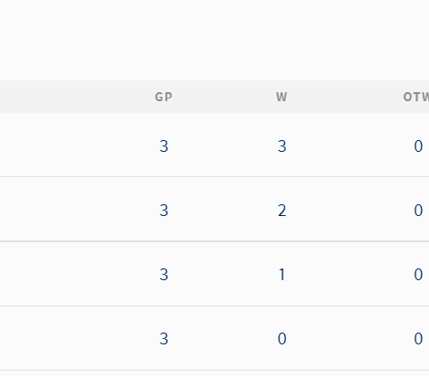Sort by the OTW column header
Image resolution: width=429 pixels, height=376 pixels.
point(416,97)
